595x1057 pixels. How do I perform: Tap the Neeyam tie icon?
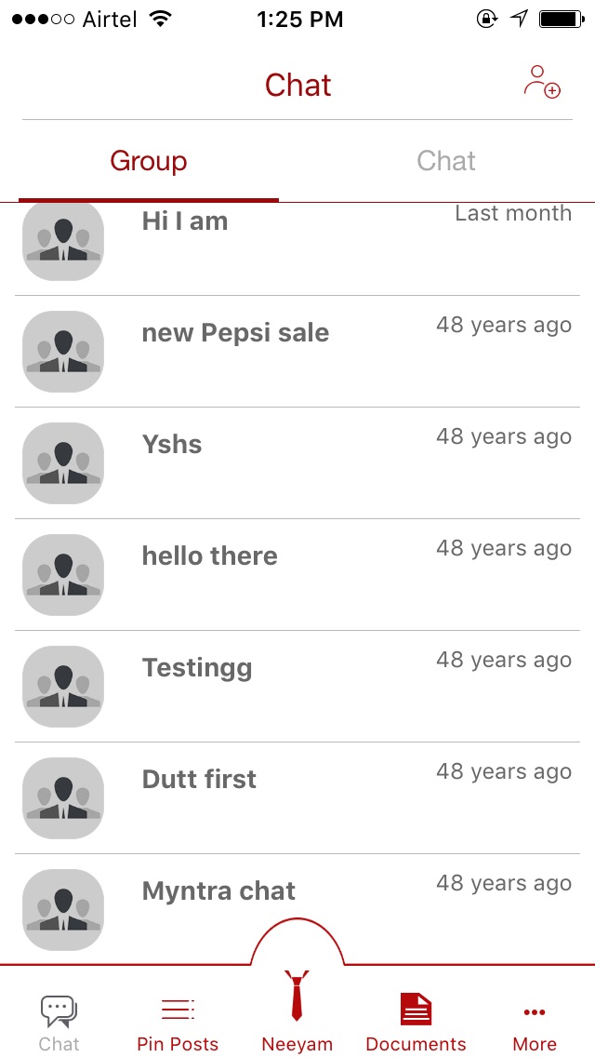(x=297, y=996)
